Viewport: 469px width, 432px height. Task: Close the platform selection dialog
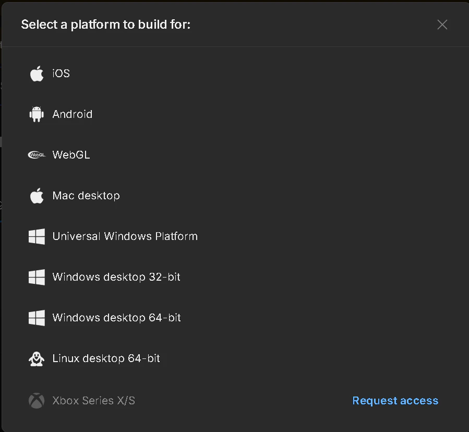pyautogui.click(x=442, y=25)
